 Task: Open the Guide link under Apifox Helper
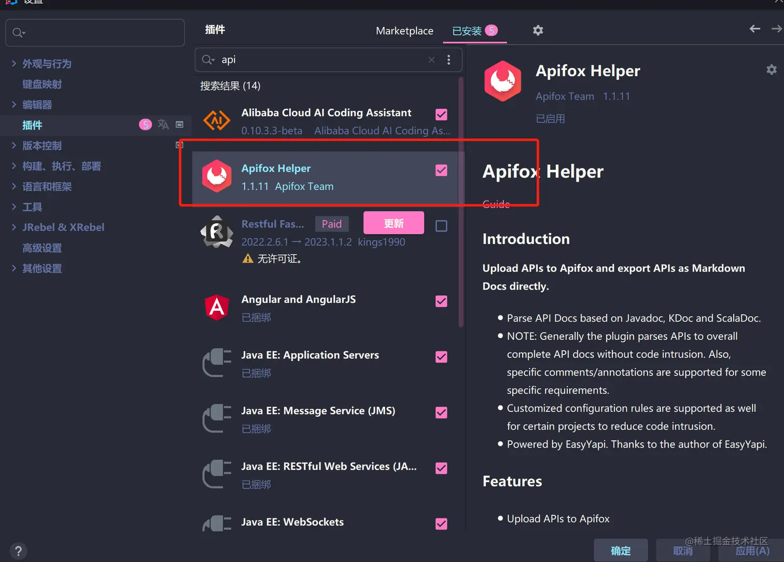click(496, 204)
